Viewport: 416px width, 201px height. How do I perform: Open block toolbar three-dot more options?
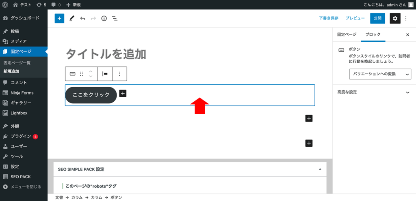pos(119,74)
